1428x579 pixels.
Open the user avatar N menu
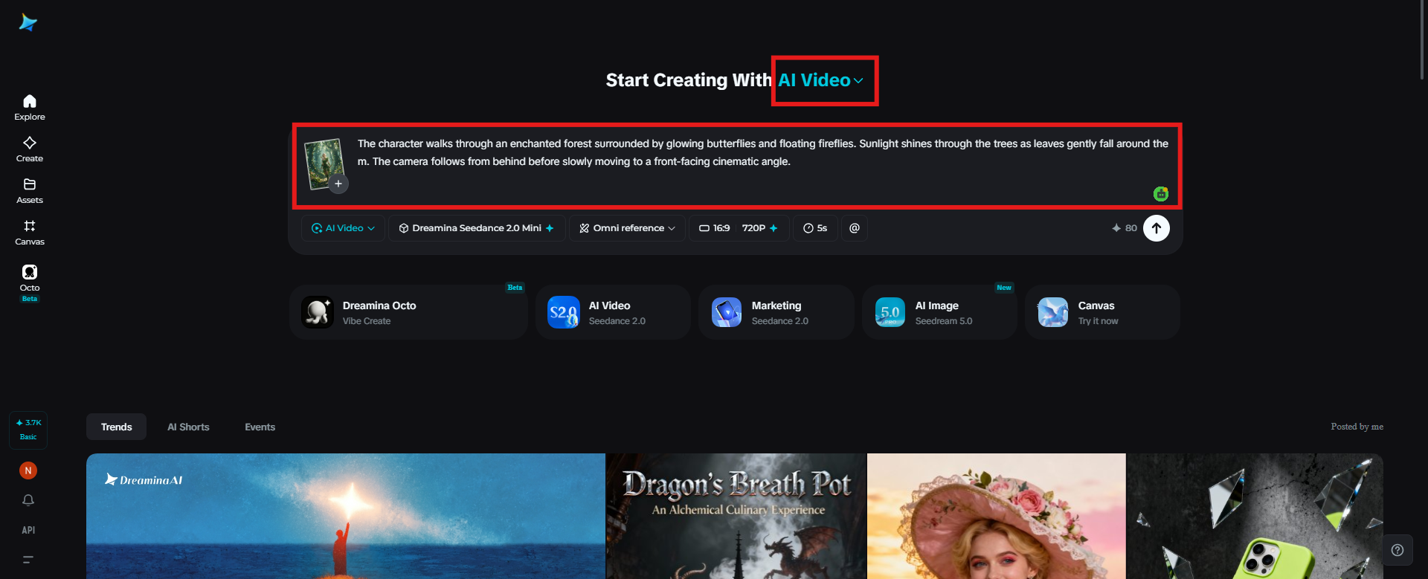(x=28, y=470)
